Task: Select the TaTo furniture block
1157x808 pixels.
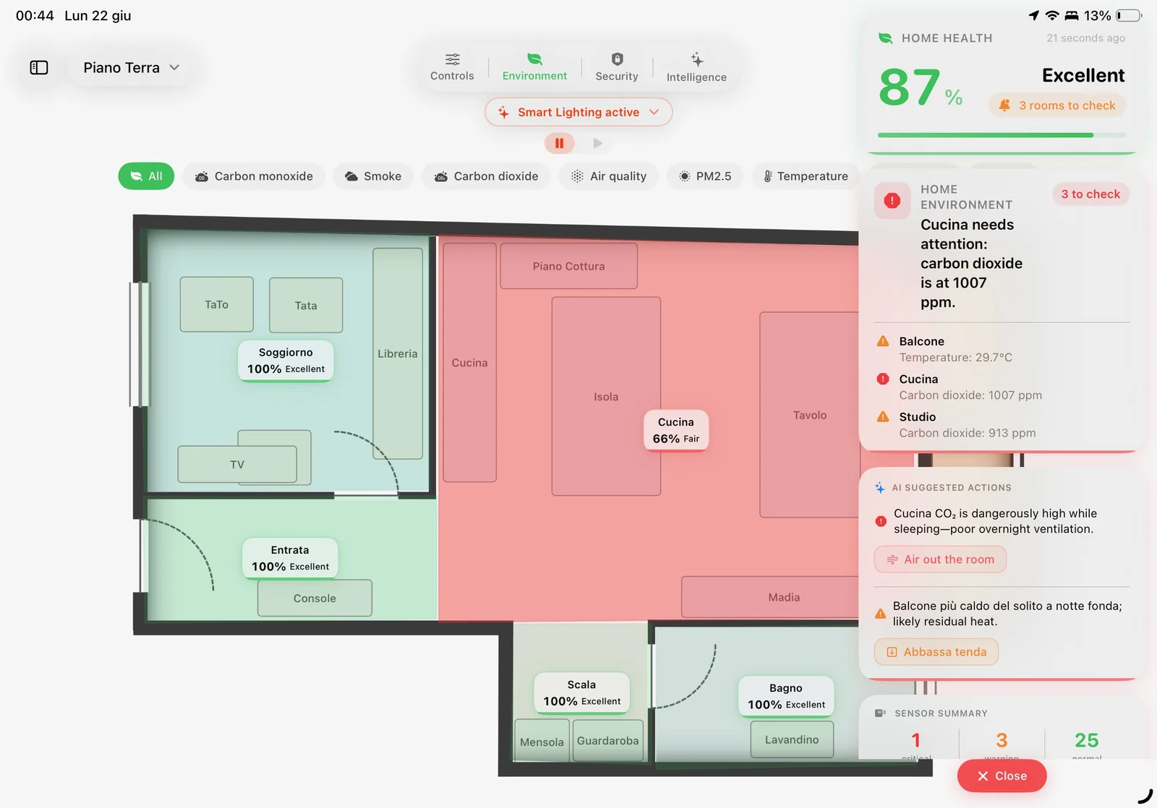Action: pyautogui.click(x=216, y=304)
